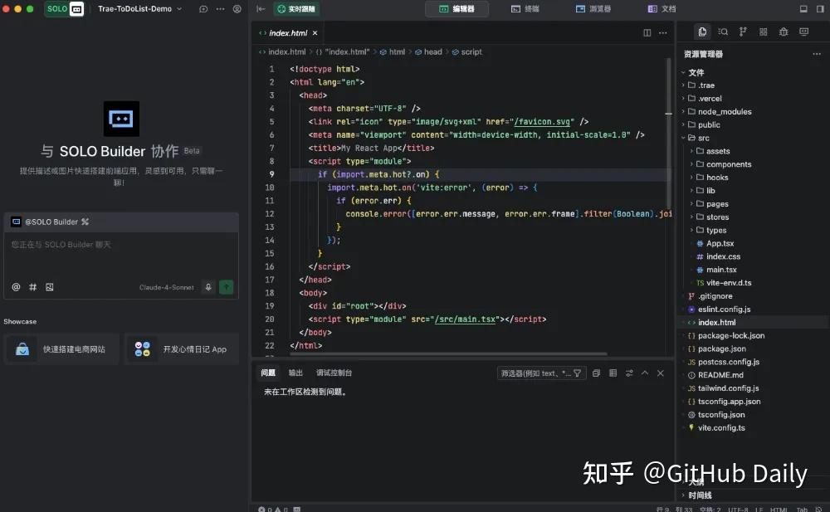Viewport: 830px width, 512px height.
Task: Expand the 时间线 timeline section
Action: [x=700, y=495]
